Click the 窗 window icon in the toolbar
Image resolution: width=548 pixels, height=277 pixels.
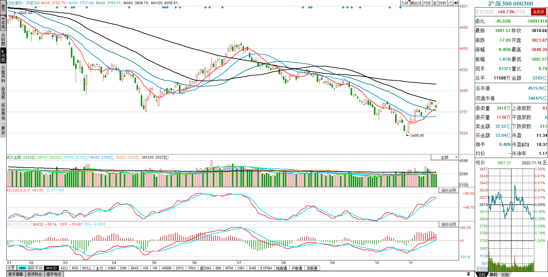pos(435,3)
